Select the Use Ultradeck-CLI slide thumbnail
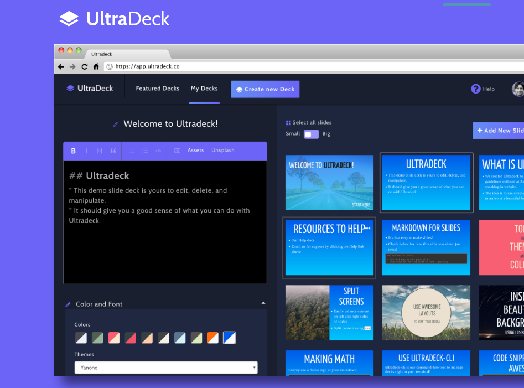This screenshot has height=388, width=524. [x=426, y=363]
